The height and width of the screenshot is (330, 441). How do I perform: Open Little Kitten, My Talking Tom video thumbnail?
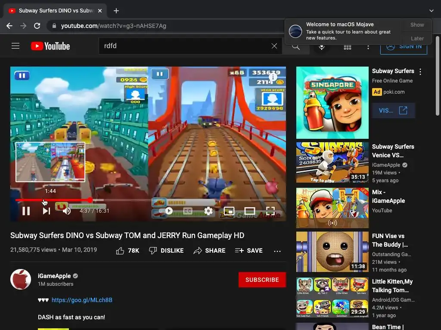coord(332,297)
